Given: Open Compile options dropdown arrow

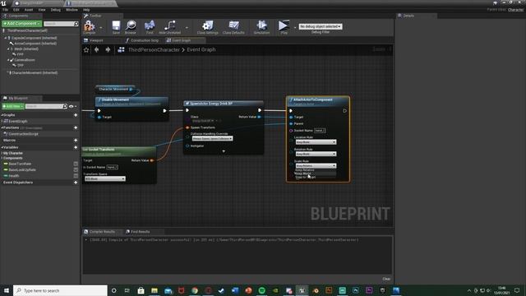Looking at the screenshot, I should tap(101, 27).
